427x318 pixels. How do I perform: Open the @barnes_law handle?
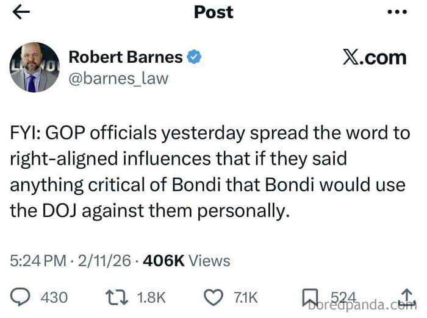tap(118, 79)
